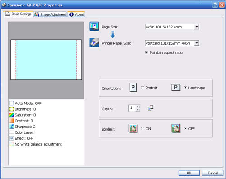Click the Borders ON sample photo icon
Screen dimensions: 226x179
pyautogui.click(x=133, y=128)
